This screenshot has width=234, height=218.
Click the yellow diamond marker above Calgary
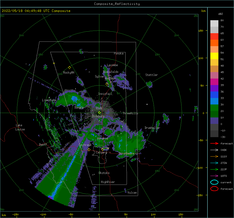(x=103, y=149)
